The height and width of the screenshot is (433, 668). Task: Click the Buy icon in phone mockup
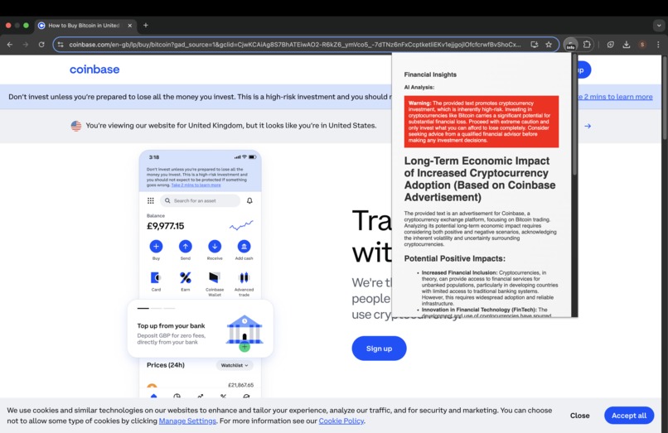[156, 246]
